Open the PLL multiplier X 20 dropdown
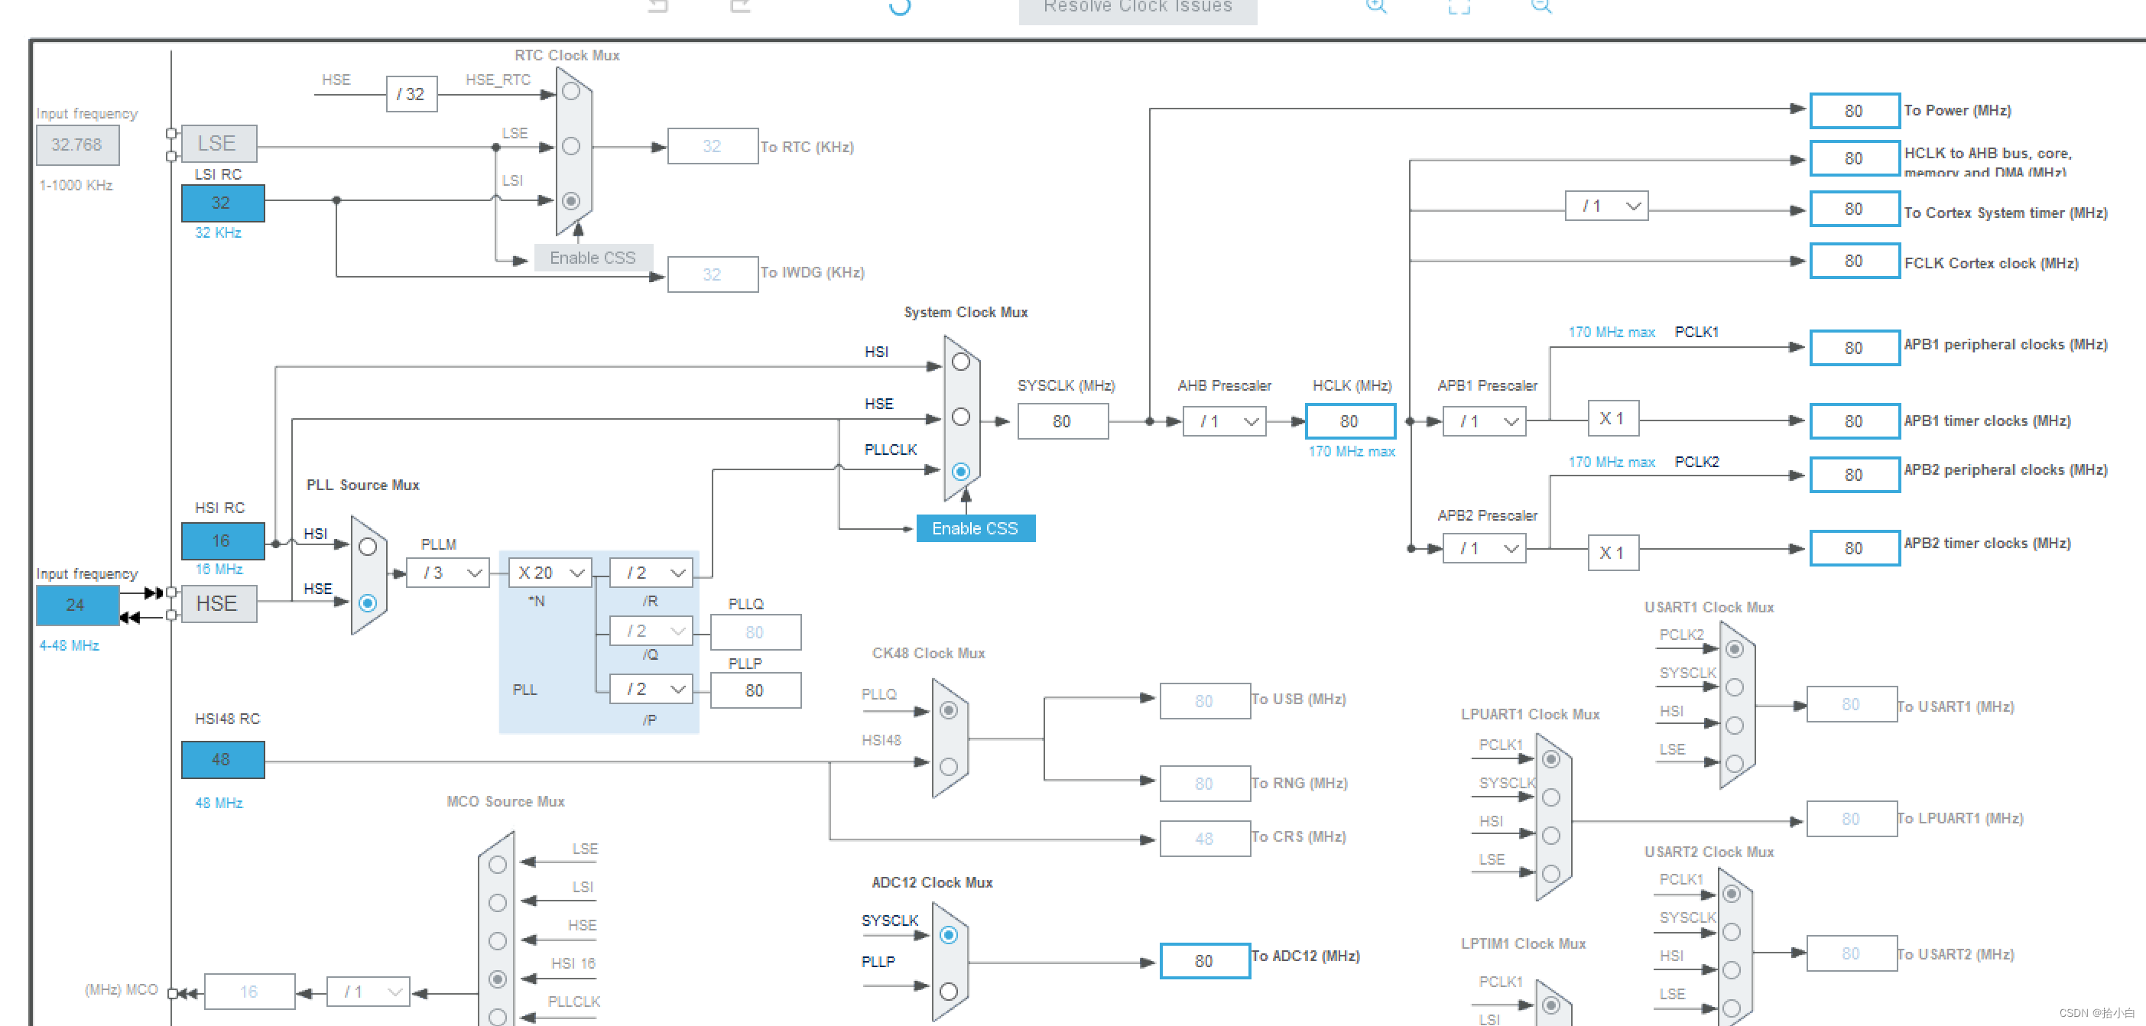The image size is (2146, 1026). 550,573
